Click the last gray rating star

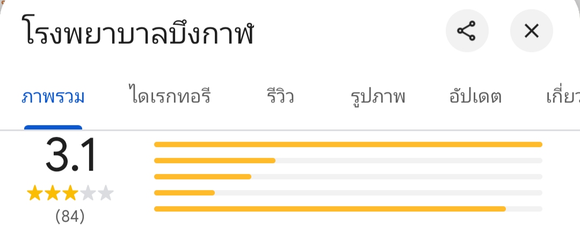[106, 193]
